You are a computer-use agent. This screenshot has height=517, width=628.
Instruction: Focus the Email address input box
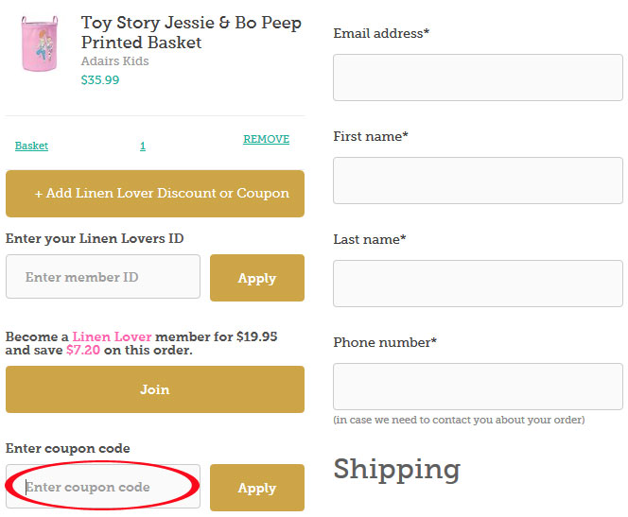pos(478,78)
